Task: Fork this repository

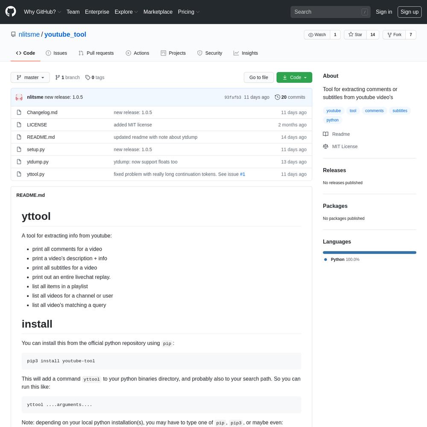Action: 394,35
